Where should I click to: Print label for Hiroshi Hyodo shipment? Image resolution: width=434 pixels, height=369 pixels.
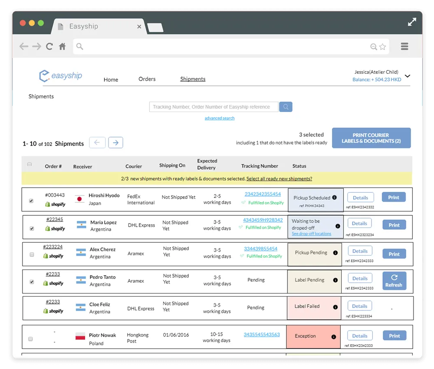pos(394,198)
